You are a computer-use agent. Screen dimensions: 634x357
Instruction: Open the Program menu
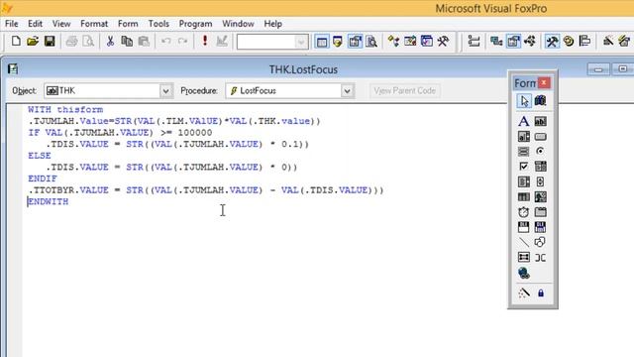tap(196, 24)
